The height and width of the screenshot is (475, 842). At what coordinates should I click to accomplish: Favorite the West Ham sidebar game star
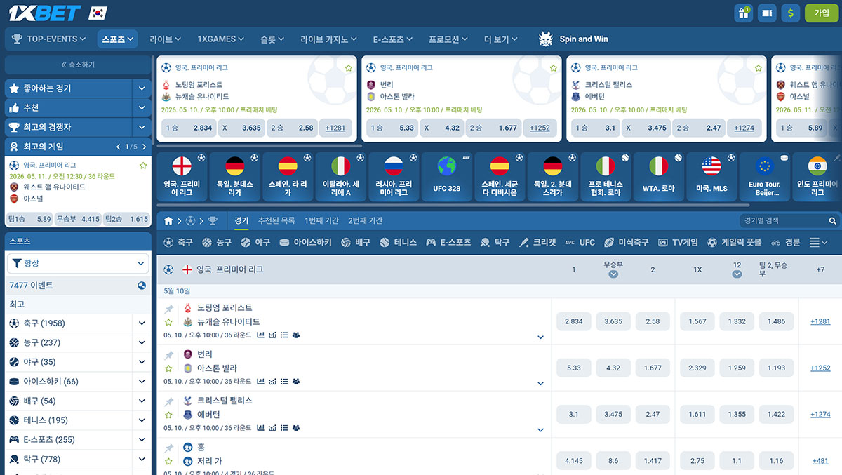(143, 166)
